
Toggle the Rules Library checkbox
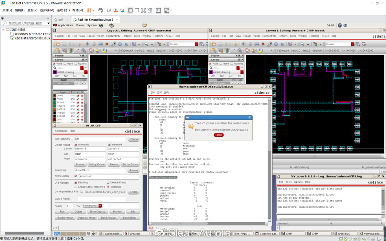click(76, 176)
